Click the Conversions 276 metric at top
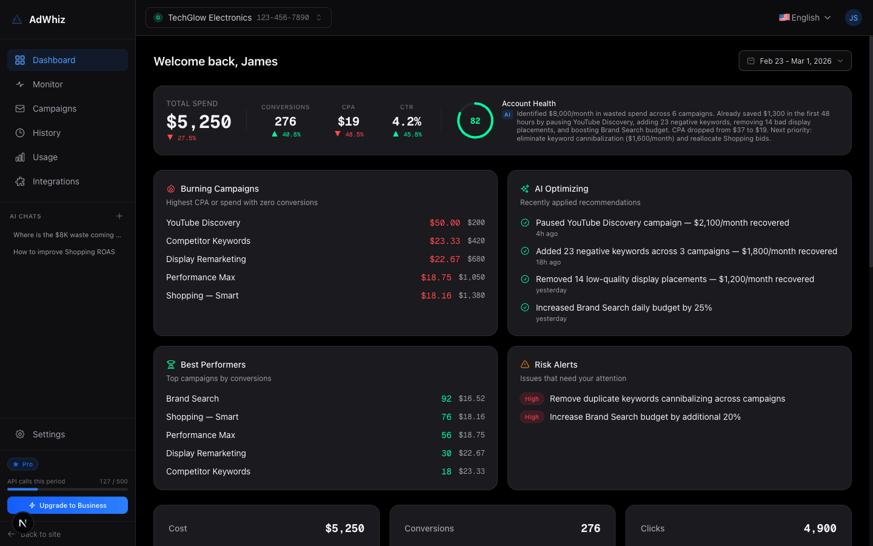 coord(286,120)
